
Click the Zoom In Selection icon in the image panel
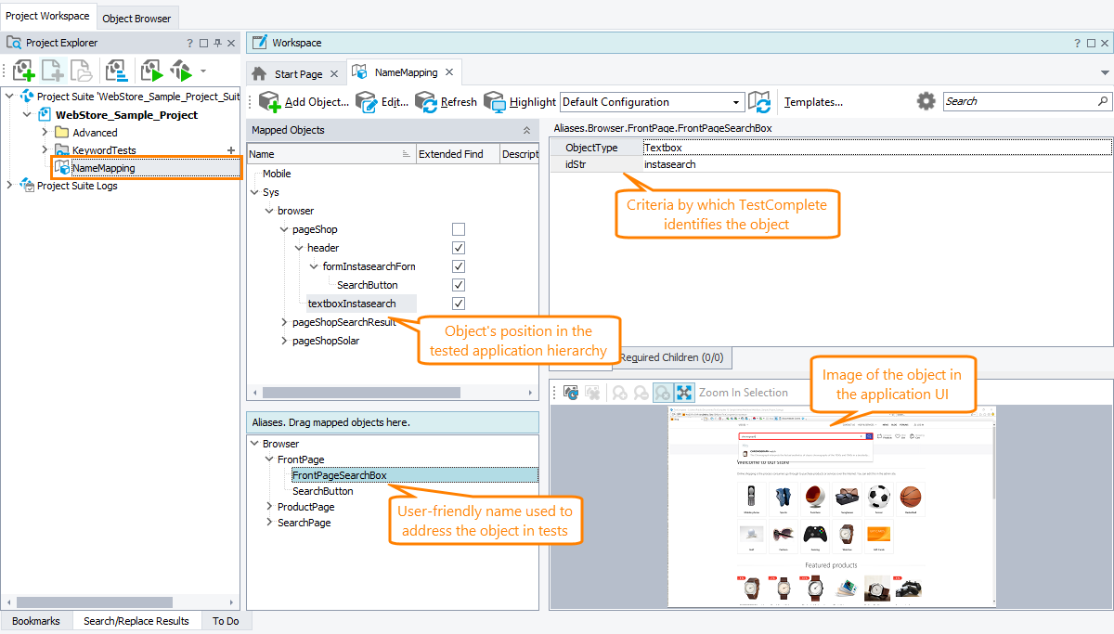(x=683, y=392)
